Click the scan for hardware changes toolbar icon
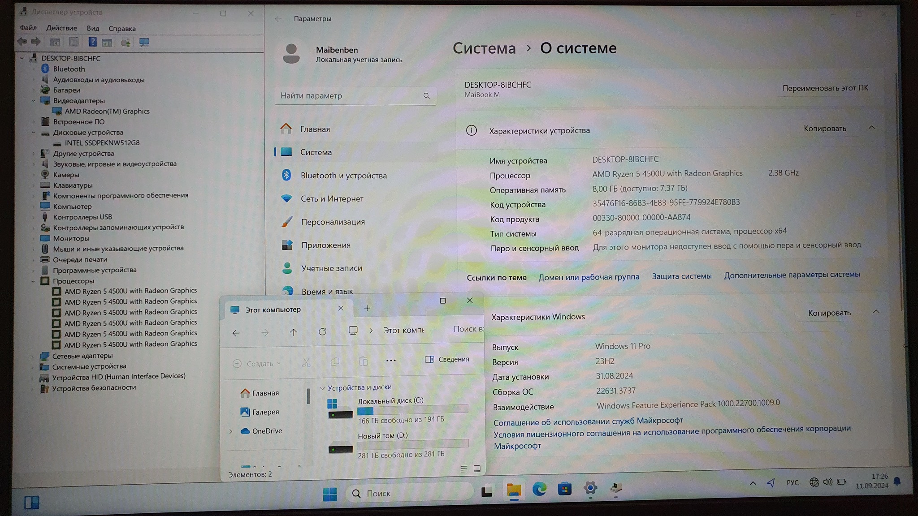The image size is (918, 516). [x=144, y=42]
